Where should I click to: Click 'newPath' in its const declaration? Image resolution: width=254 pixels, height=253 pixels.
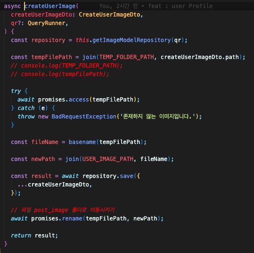43,159
